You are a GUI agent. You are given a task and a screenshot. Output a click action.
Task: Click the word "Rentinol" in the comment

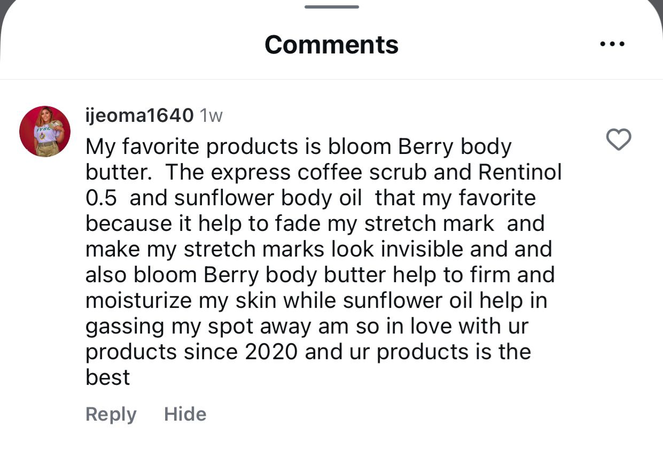point(520,172)
